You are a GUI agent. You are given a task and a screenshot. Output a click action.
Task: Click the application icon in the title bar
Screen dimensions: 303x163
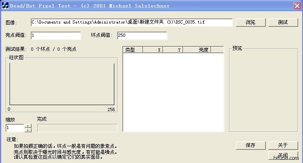(6, 6)
